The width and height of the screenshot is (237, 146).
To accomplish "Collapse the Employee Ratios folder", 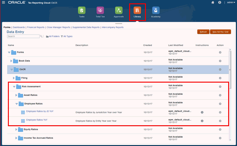I will [x=17, y=104].
